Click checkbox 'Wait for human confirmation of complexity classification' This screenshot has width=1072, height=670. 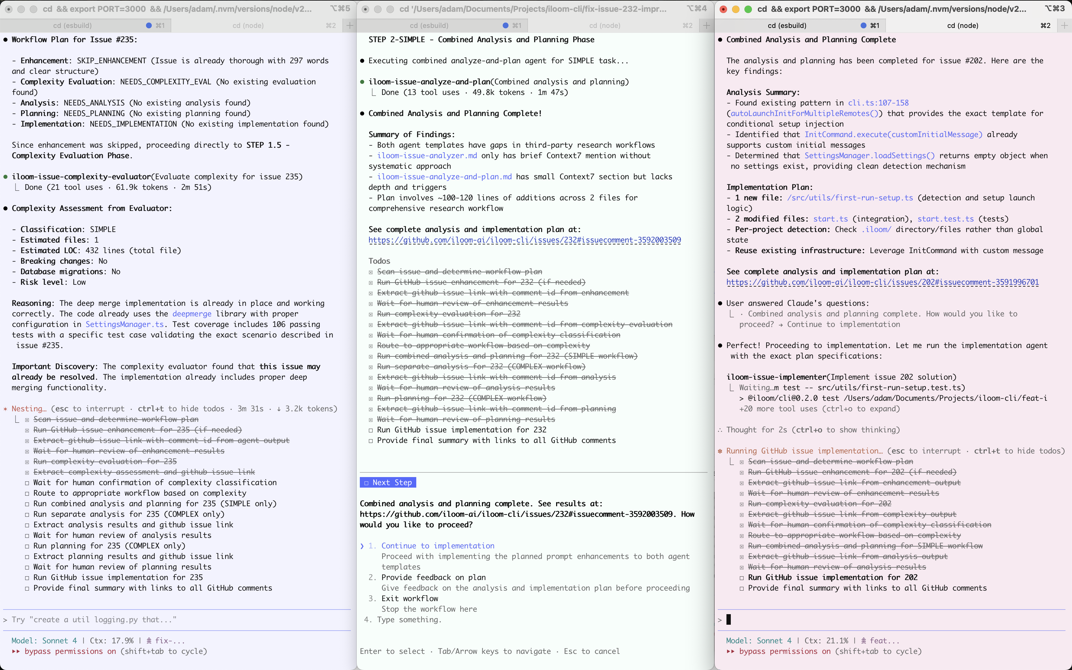click(x=28, y=483)
